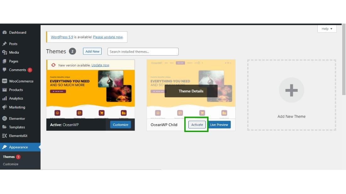Screen dimensions: 346x194
Task: Click the Comments count badge
Action: pos(30,70)
